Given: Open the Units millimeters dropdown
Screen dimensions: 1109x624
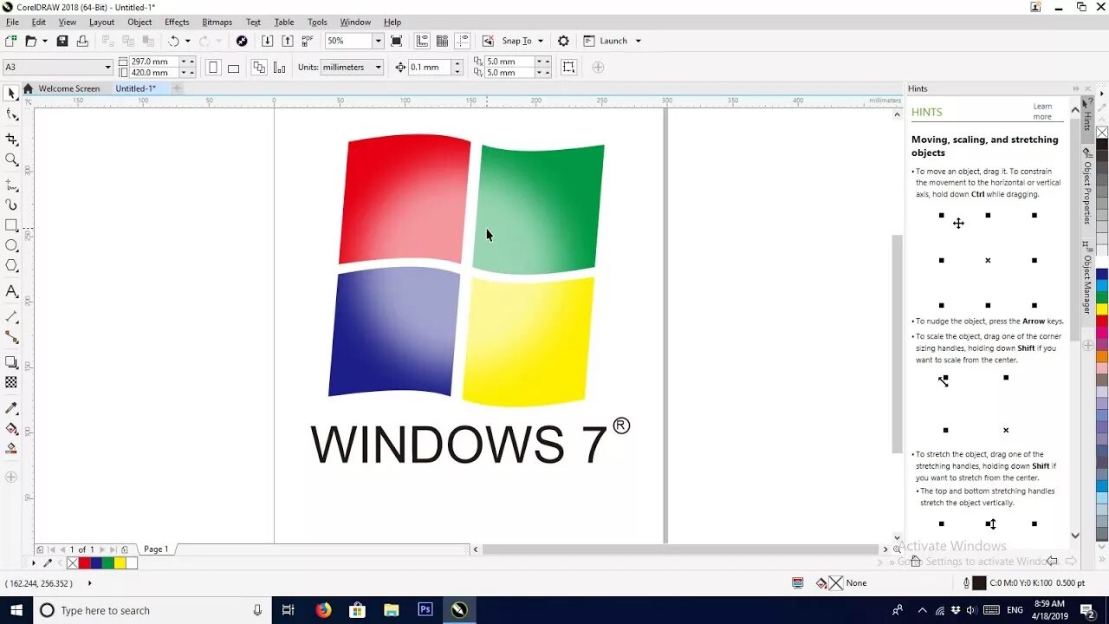Looking at the screenshot, I should [x=378, y=67].
